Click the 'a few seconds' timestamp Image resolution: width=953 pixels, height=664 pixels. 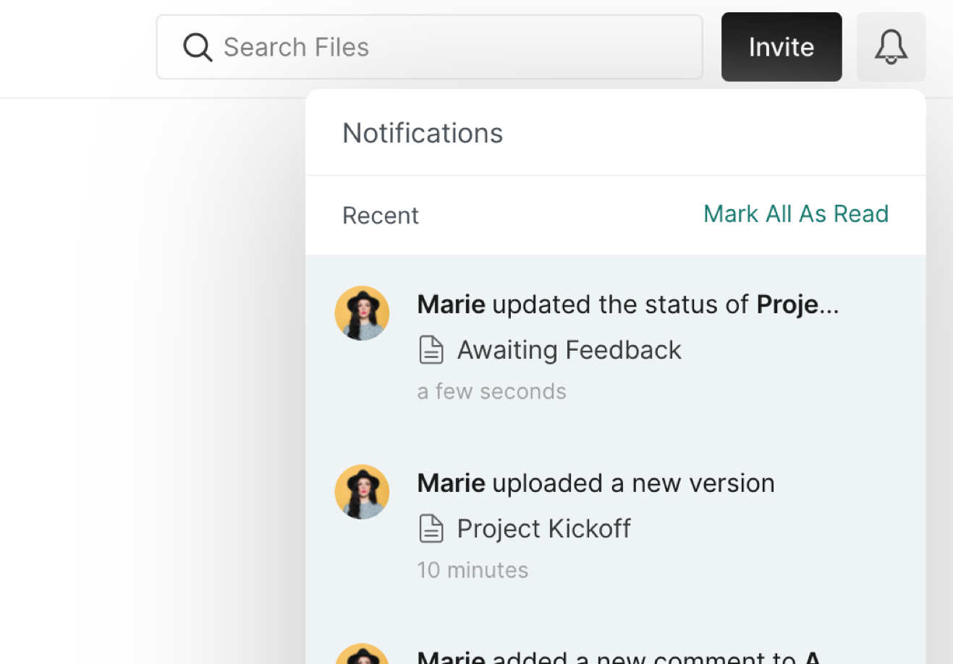[x=491, y=391]
